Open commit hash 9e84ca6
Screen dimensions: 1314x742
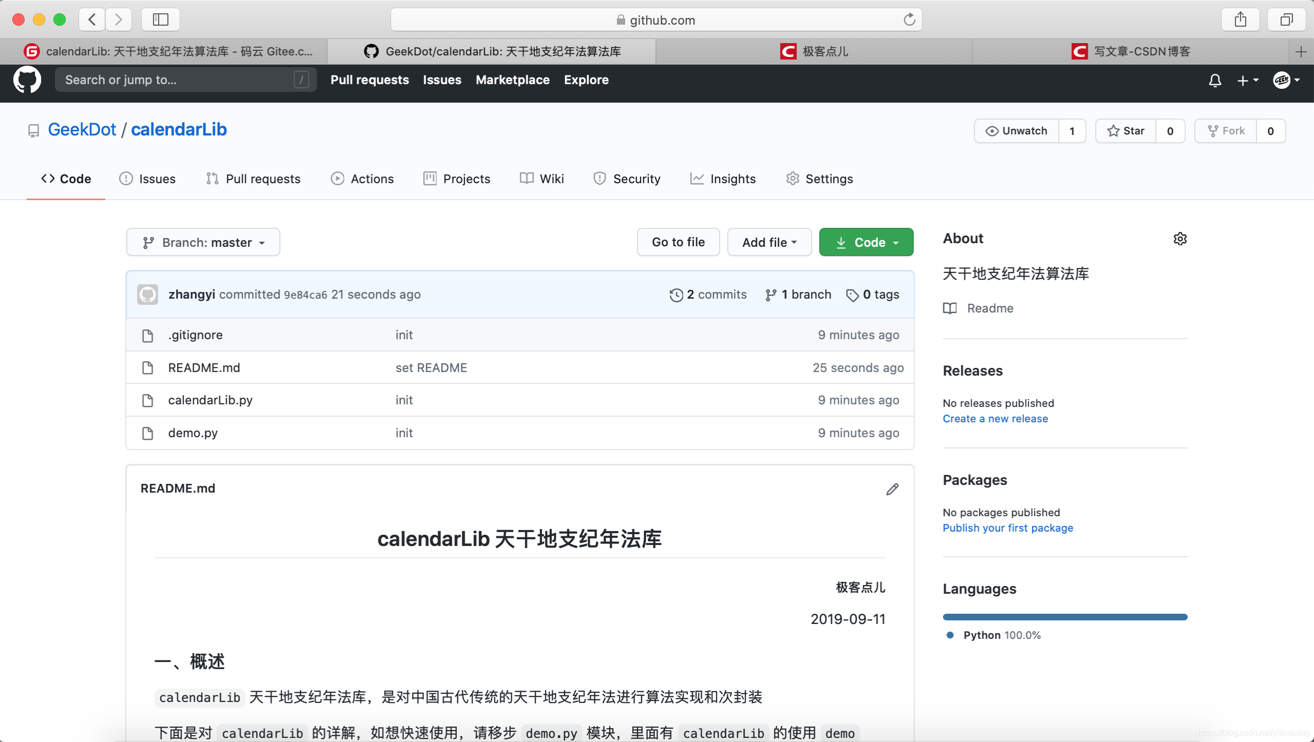(305, 295)
